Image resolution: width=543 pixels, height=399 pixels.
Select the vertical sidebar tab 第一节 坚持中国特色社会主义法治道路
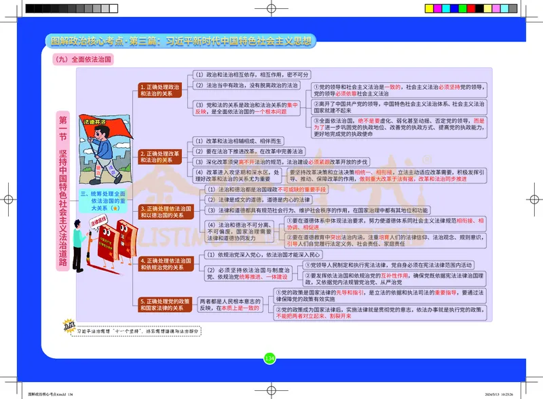63,197
